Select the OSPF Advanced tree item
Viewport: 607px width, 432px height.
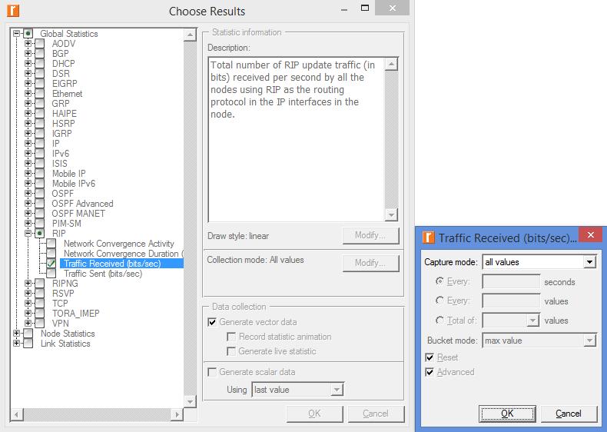tap(82, 204)
